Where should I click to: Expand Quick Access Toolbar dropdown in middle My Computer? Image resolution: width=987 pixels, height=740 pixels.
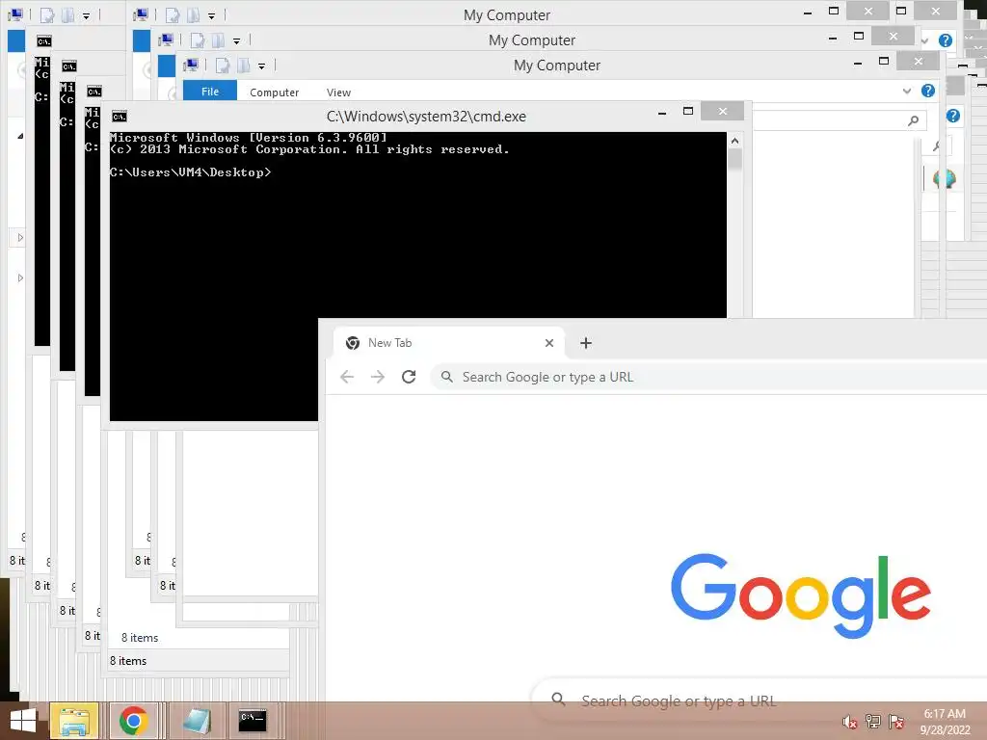[237, 40]
